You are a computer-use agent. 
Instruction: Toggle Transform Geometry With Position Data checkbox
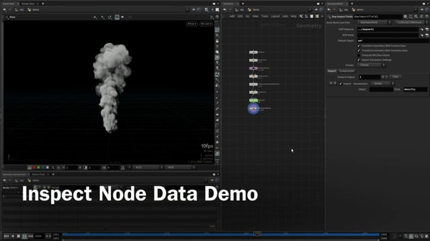[359, 46]
